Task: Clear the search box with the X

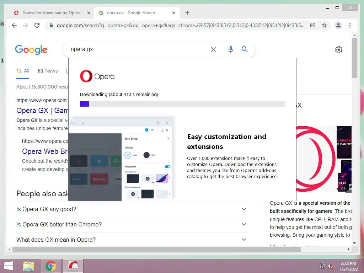Action: [213, 49]
